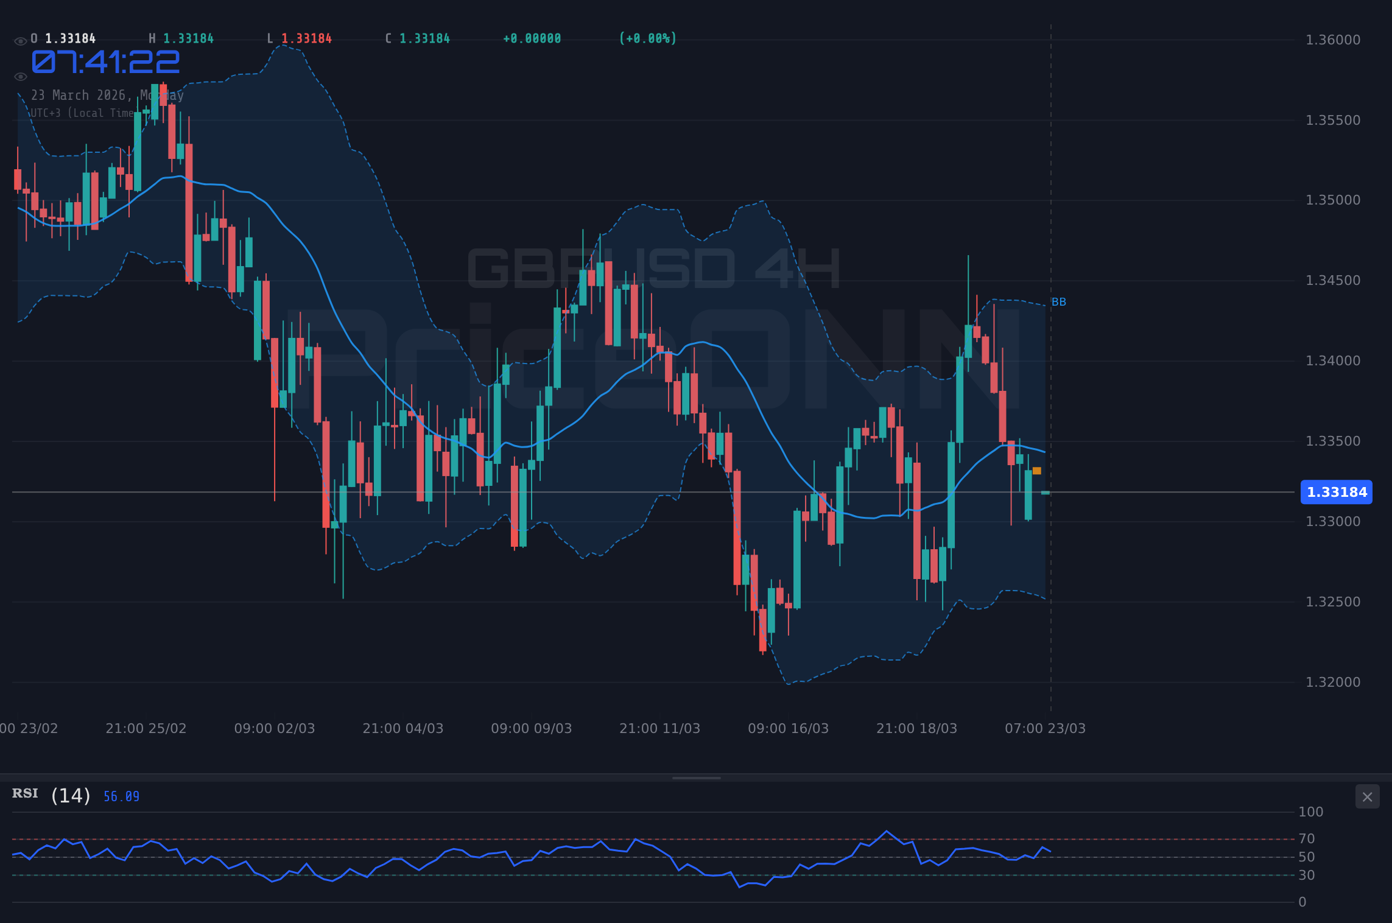Click the L 1.33184 low value in legend
This screenshot has height=923, width=1392.
298,38
